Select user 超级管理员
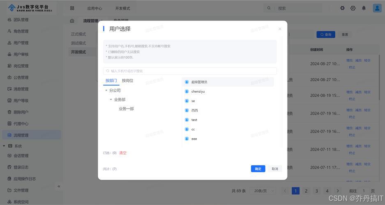Screen dimensions: 385x205 228,82
